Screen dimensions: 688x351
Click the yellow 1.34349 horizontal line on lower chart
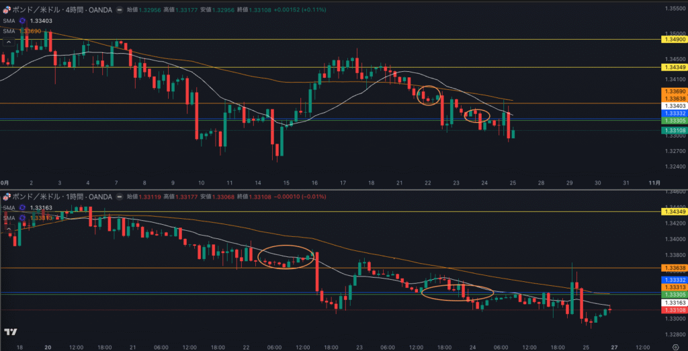click(x=336, y=212)
